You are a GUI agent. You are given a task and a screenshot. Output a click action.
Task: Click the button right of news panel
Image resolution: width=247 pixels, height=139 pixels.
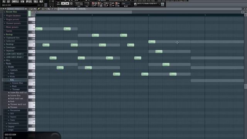pos(162,4)
